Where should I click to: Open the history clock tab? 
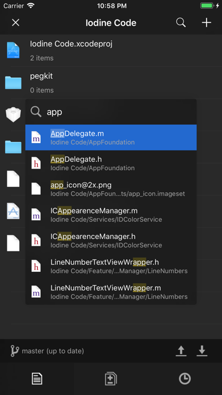tap(185, 379)
